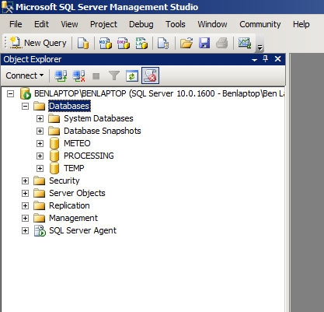This screenshot has height=312, width=324.
Task: Click the Disconnect icon in Object Explorer
Action: 79,76
